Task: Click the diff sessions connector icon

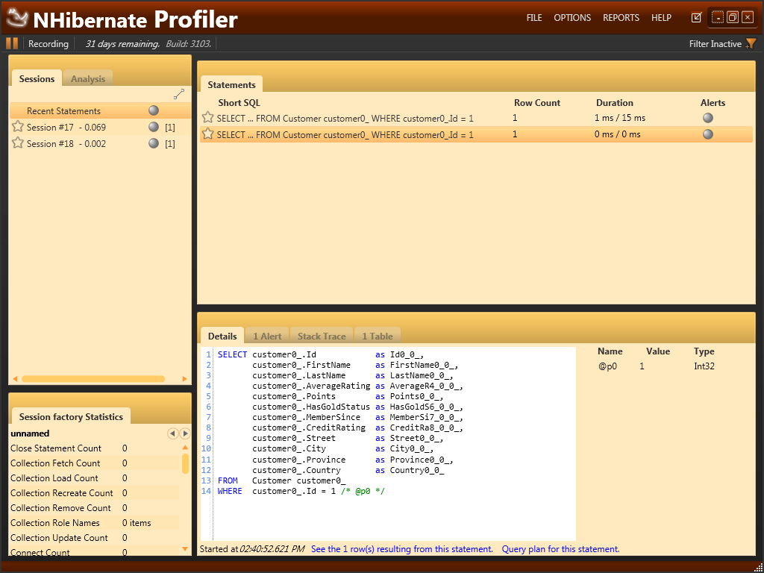Action: coord(179,95)
